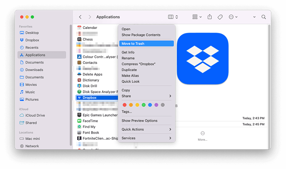Expand the Quick Actions submenu

point(147,129)
